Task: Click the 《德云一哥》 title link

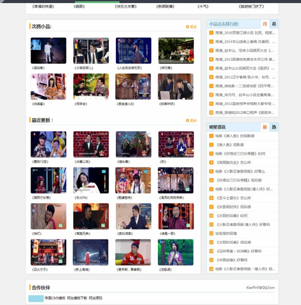Action: (x=167, y=234)
